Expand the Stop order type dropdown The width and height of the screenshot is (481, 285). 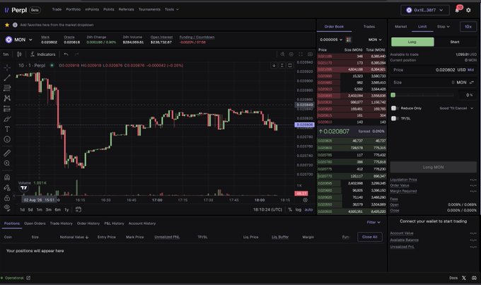coord(444,27)
